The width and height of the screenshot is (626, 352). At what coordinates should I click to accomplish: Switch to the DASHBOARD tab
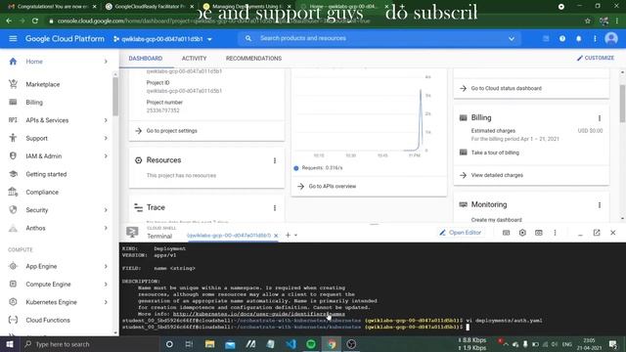click(x=146, y=59)
